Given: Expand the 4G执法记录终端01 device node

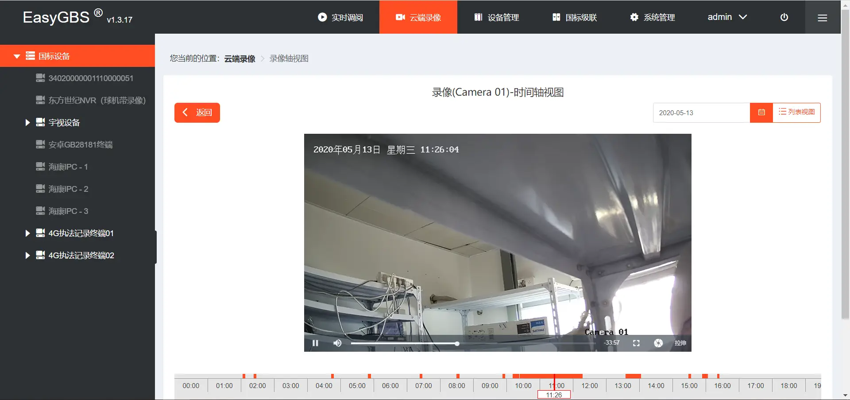Looking at the screenshot, I should [x=27, y=233].
